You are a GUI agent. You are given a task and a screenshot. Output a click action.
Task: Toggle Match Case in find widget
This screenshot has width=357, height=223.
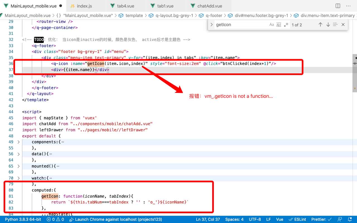click(x=272, y=25)
